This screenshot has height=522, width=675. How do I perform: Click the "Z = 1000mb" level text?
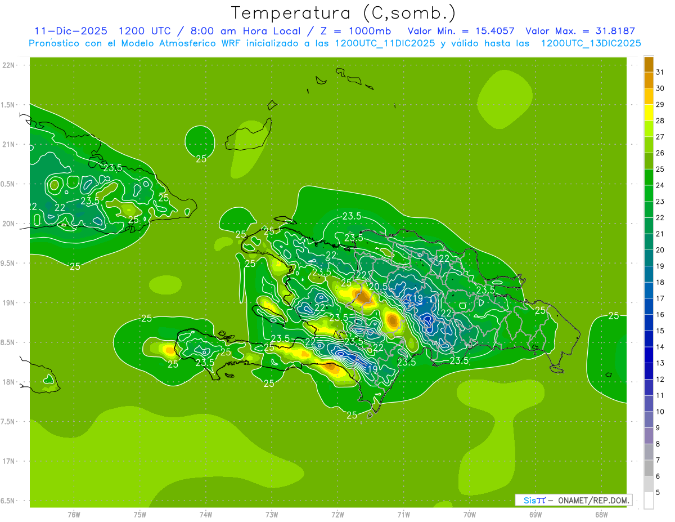(x=356, y=31)
